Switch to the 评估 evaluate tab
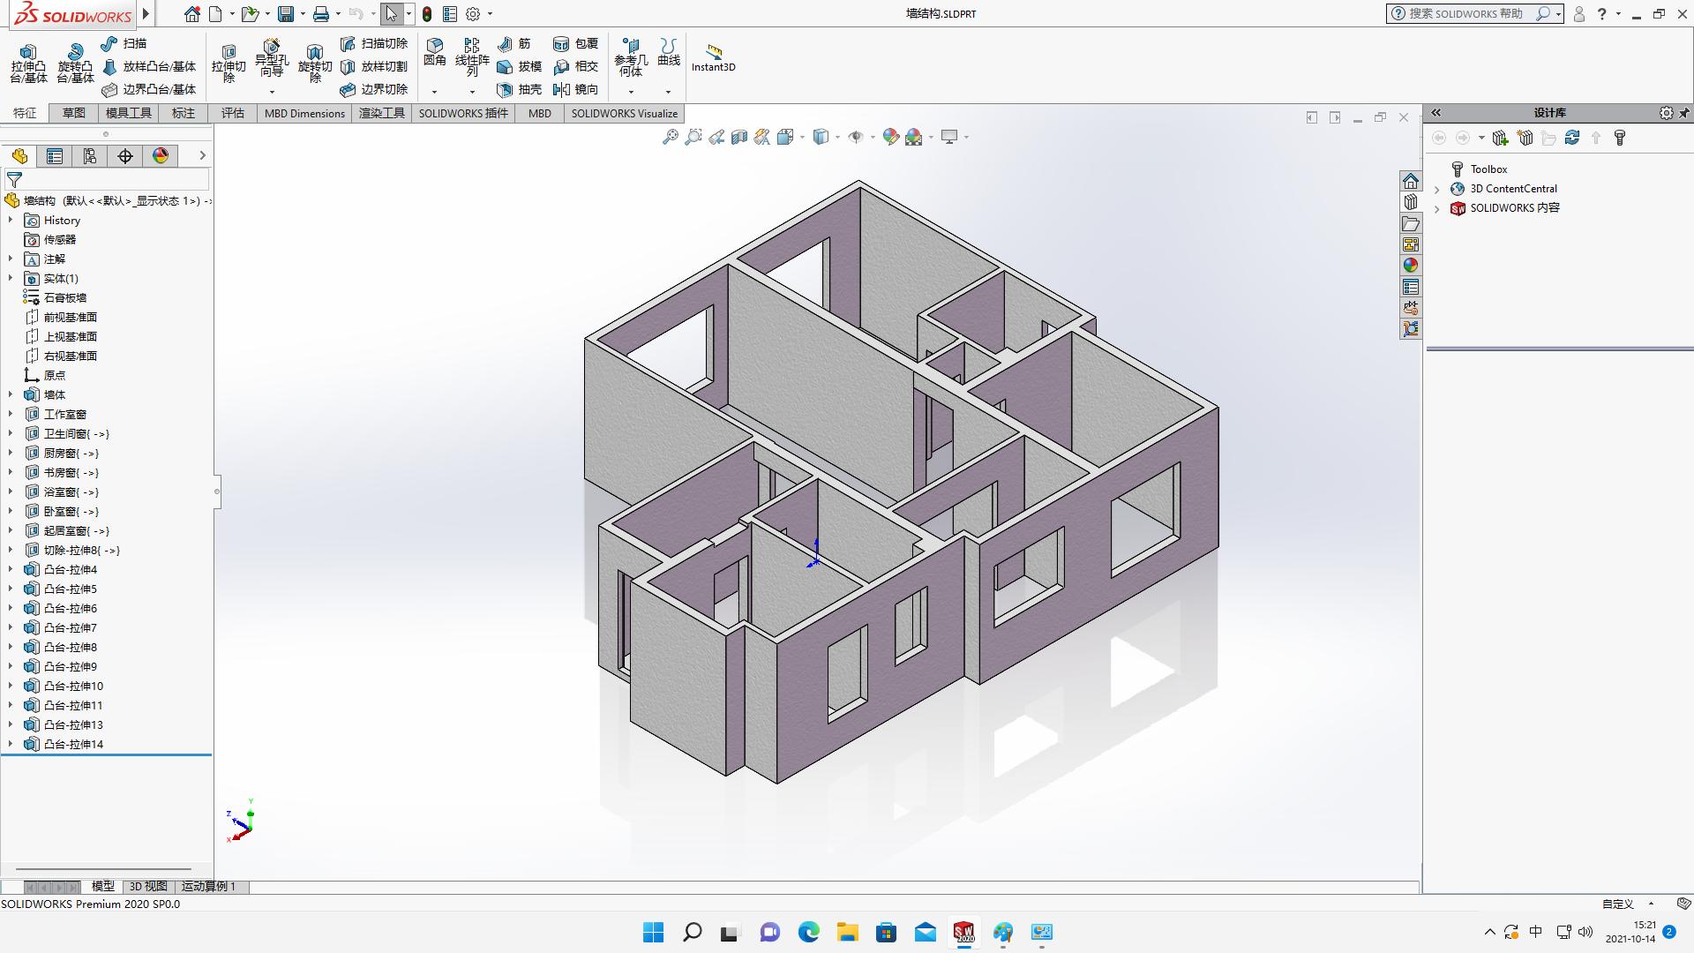This screenshot has height=953, width=1694. pos(233,113)
